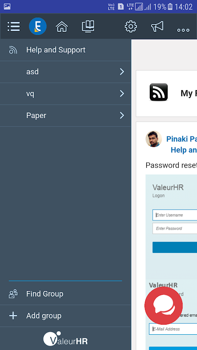Viewport: 197px width, 350px height.
Task: Expand the vq row chevron
Action: (122, 94)
